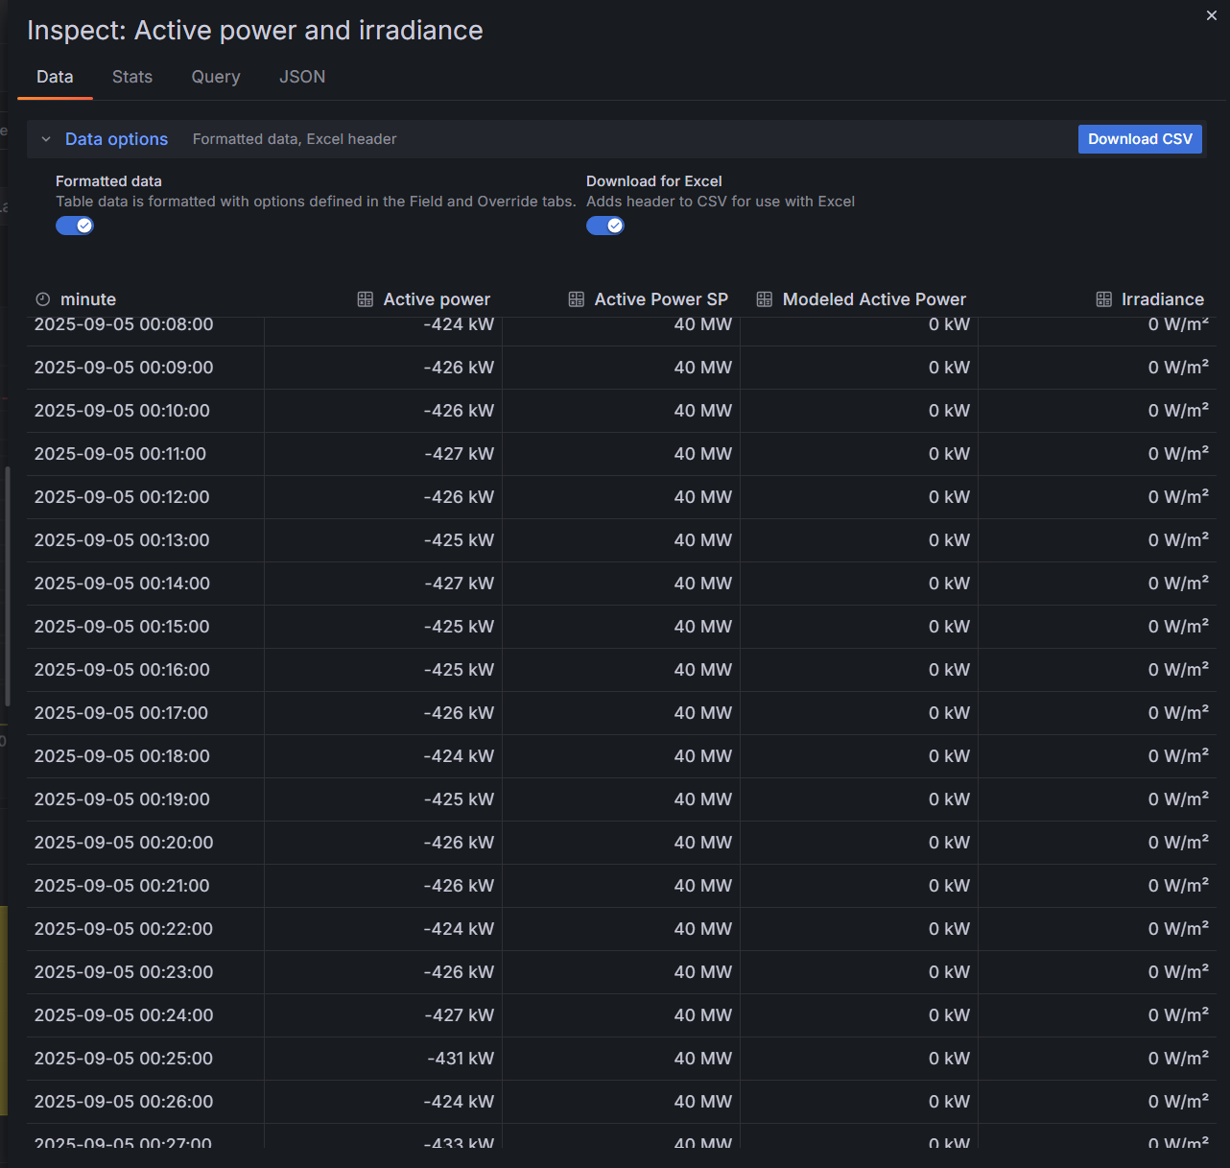The width and height of the screenshot is (1230, 1168).
Task: Click 40 MW in the 00:13:00 row
Action: click(702, 540)
